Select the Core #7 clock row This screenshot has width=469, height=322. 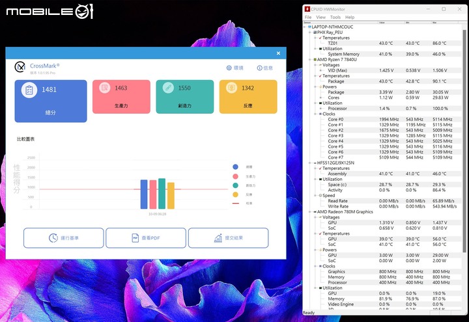(x=382, y=157)
